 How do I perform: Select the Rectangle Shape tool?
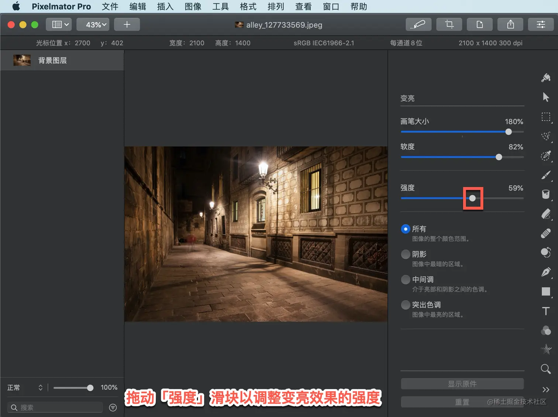[x=546, y=292]
